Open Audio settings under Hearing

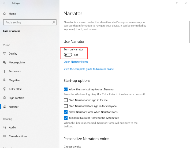(12, 127)
